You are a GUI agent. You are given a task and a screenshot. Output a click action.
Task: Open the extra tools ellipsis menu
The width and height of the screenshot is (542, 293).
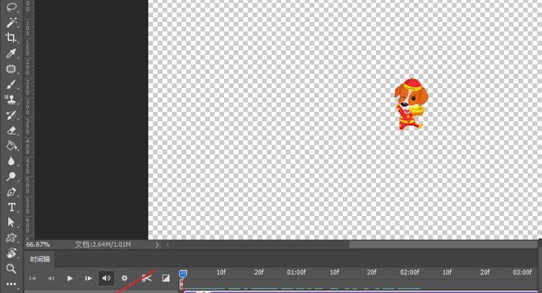pos(11,284)
